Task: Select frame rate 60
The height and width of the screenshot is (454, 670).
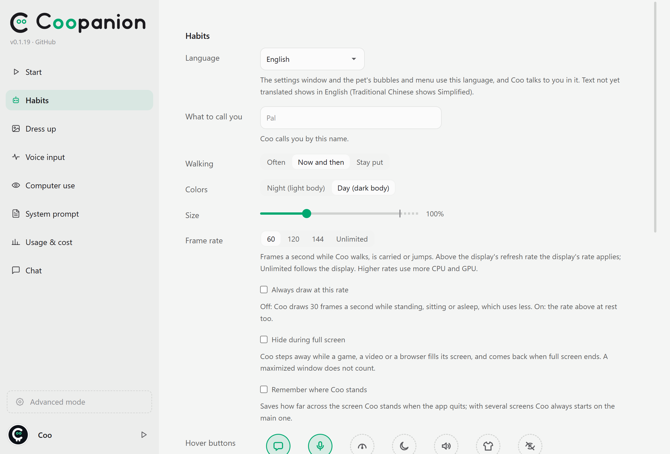Action: tap(271, 239)
